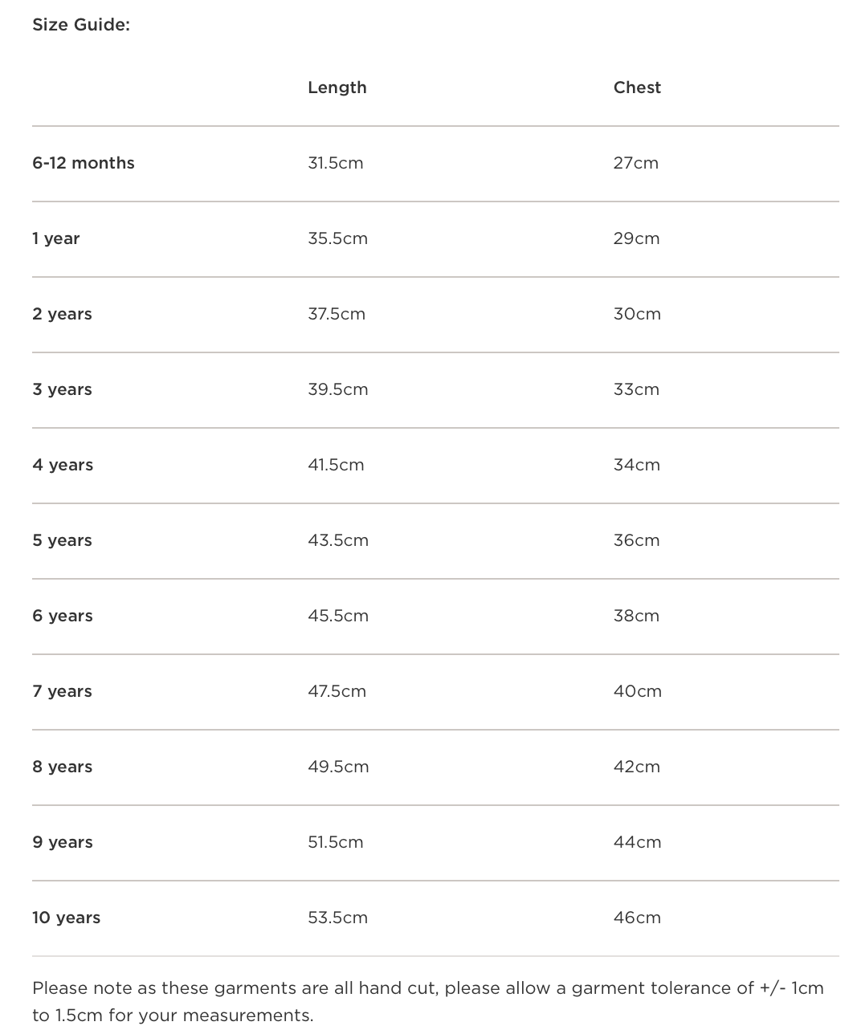Click the 49.5cm length value
Image resolution: width=853 pixels, height=1034 pixels.
(x=338, y=767)
